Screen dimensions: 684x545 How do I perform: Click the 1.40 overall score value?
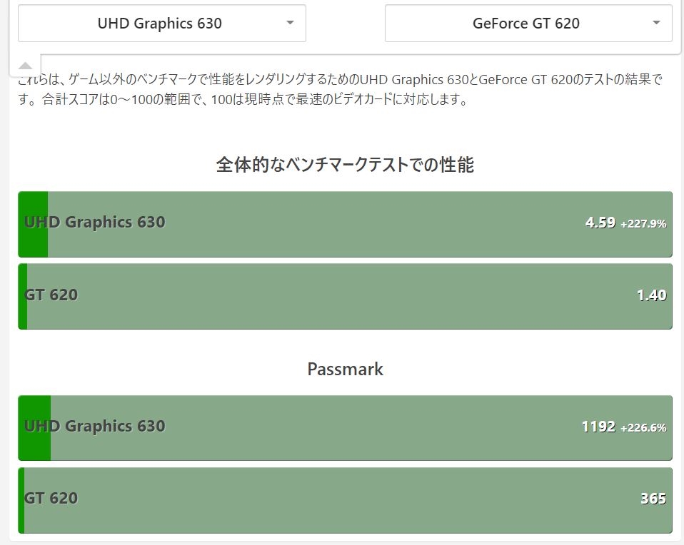(652, 295)
